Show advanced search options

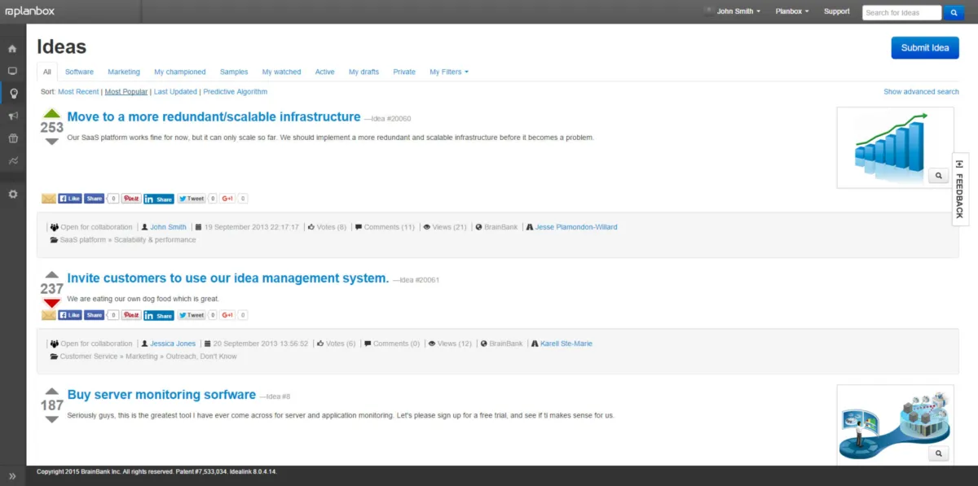[921, 92]
